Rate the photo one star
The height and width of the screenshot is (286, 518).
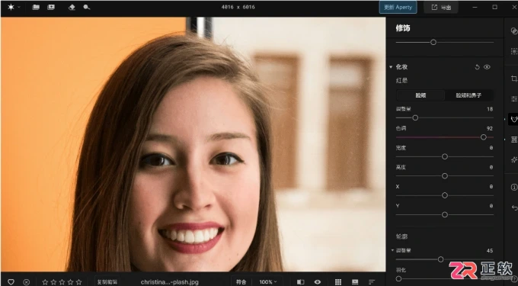coord(45,282)
